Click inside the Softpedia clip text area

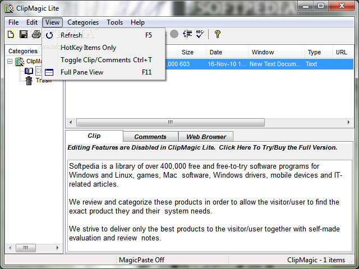tap(209, 205)
